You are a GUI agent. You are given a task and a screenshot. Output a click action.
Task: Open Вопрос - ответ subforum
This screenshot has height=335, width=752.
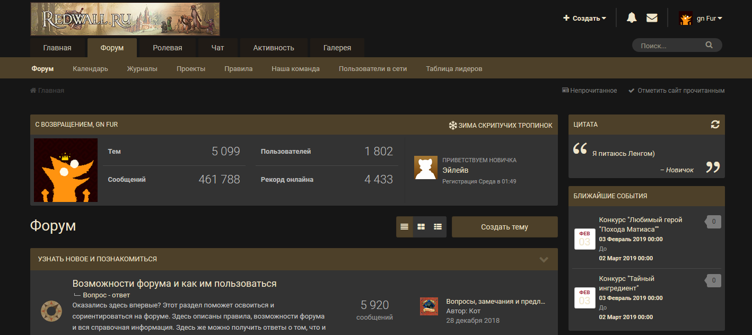[x=106, y=295]
